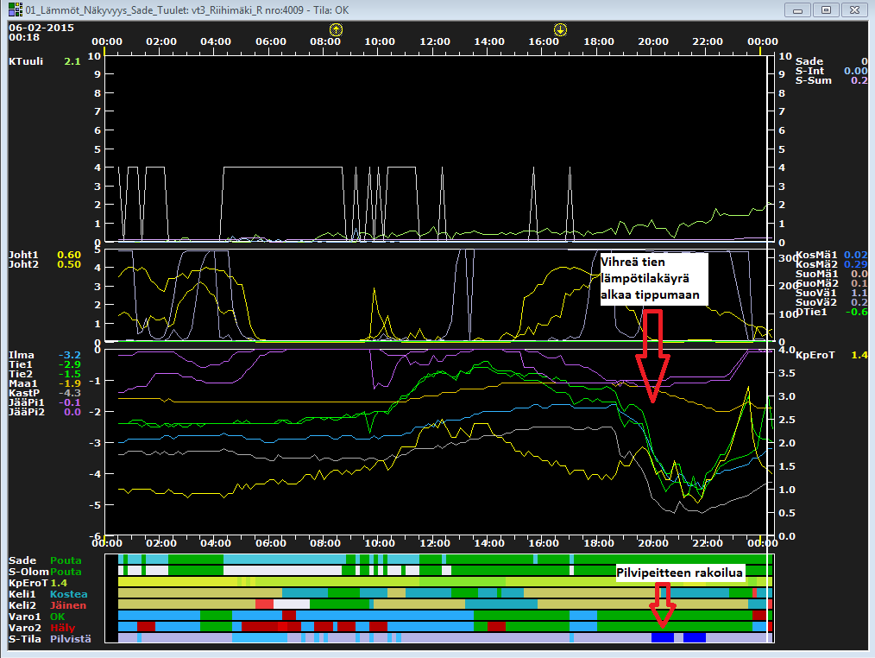This screenshot has width=875, height=658.
Task: Click the Joht1 conductivity label
Action: pos(23,255)
